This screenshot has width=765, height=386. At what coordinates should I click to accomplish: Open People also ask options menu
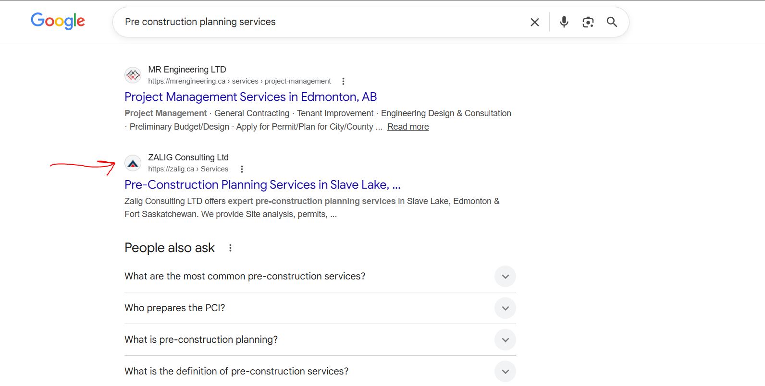pyautogui.click(x=230, y=248)
